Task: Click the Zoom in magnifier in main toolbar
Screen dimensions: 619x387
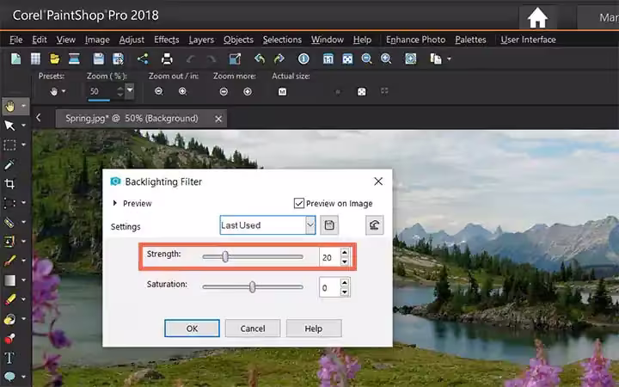Action: (386, 58)
